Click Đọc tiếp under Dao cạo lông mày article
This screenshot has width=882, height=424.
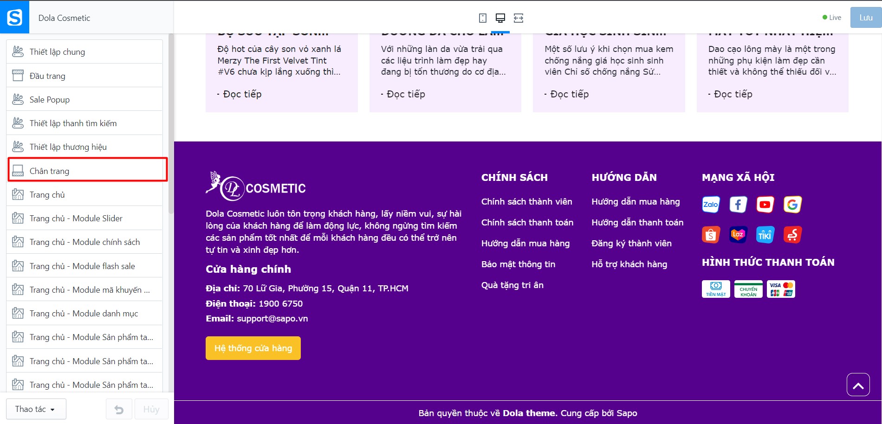pyautogui.click(x=730, y=94)
